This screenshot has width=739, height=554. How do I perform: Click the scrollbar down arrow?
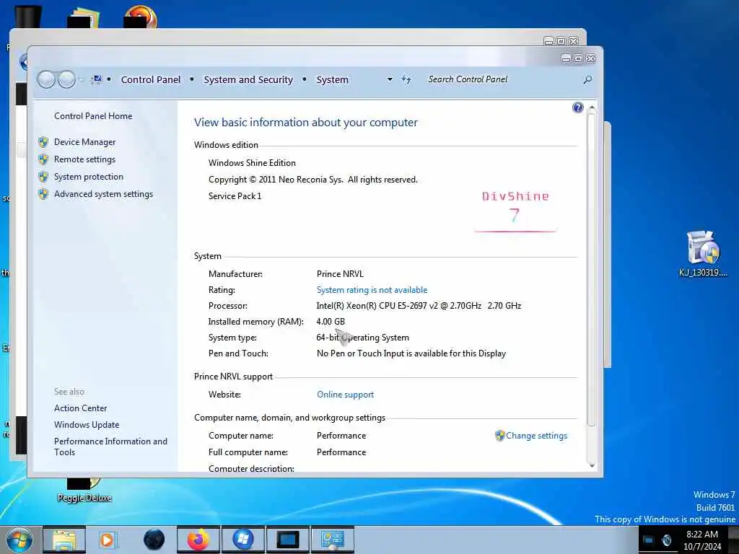(x=592, y=465)
